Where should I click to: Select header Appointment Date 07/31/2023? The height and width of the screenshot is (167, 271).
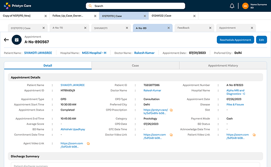point(197,53)
